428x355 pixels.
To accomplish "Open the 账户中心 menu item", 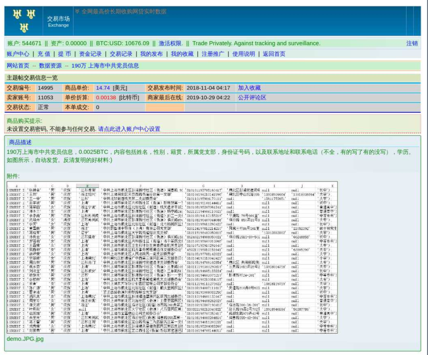I will click(x=18, y=54).
